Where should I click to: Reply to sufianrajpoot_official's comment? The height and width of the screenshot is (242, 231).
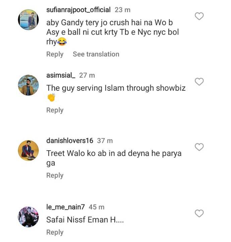click(55, 54)
